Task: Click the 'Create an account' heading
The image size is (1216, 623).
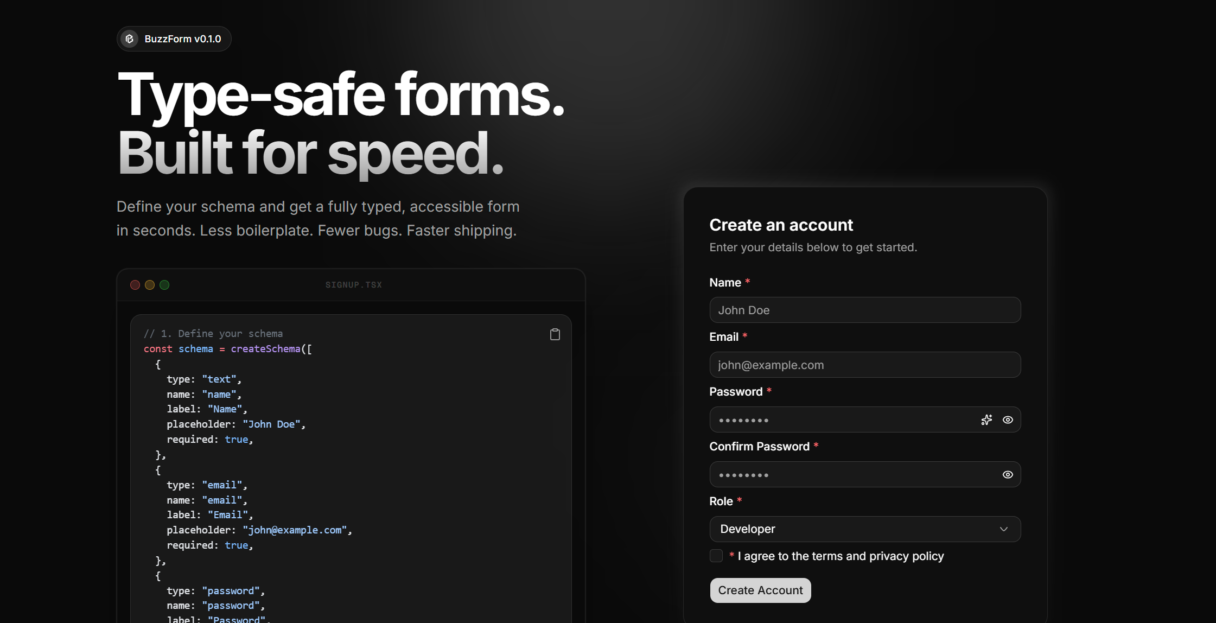Action: tap(781, 225)
